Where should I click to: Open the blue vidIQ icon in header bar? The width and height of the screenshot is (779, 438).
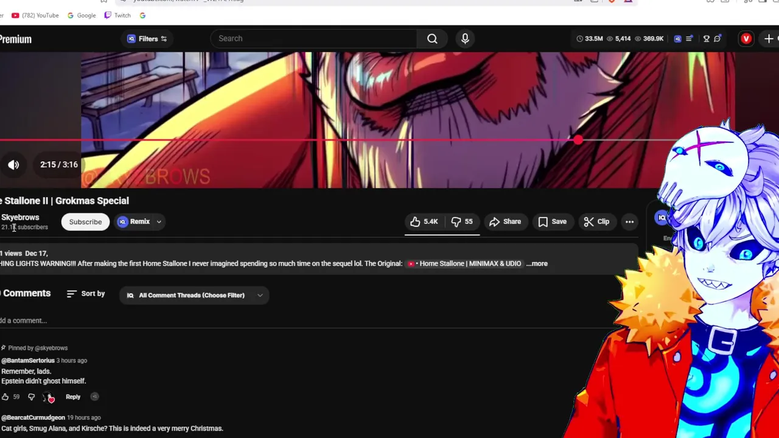[677, 39]
